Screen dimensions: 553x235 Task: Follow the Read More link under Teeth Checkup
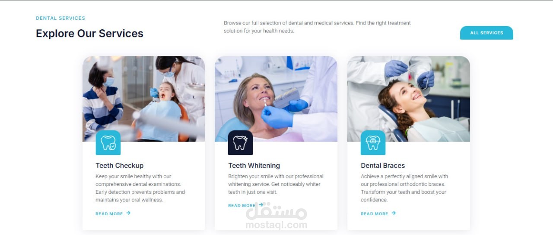109,213
